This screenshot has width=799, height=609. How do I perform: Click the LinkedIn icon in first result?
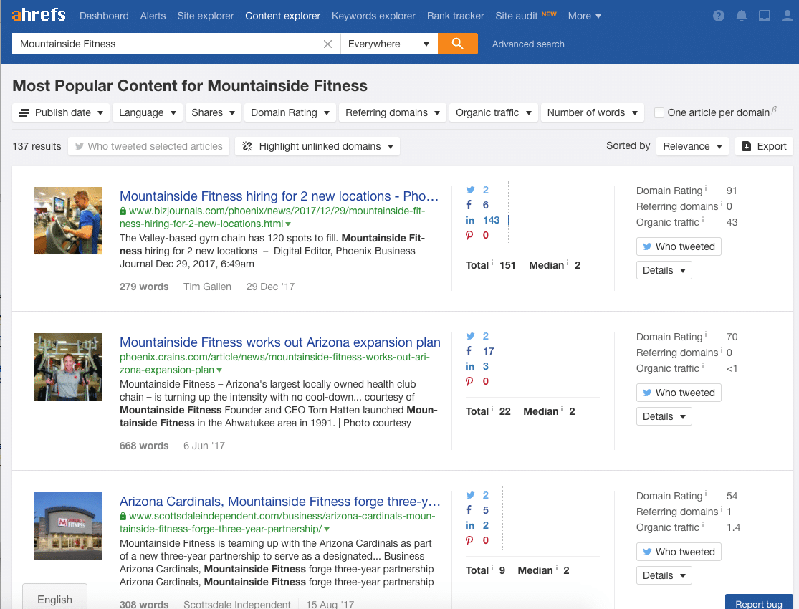470,220
